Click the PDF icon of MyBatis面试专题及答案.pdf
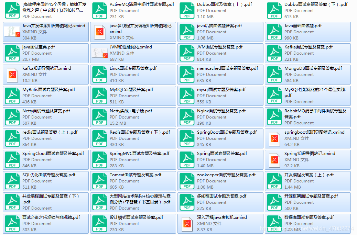The width and height of the screenshot is (357, 235). 12,96
